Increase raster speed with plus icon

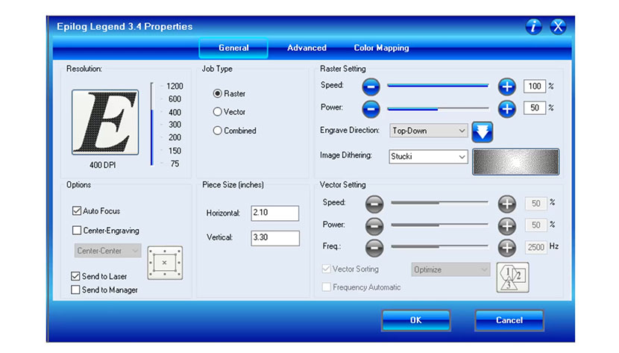(507, 87)
